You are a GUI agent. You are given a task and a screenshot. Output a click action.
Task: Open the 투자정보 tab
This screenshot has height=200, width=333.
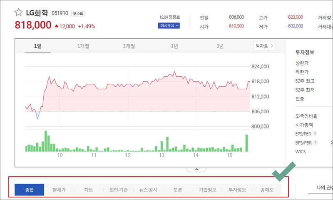click(x=237, y=190)
